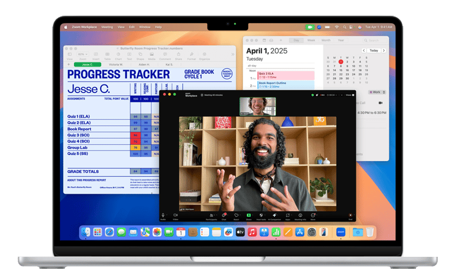Open the Apps button in Zoom toolbar
Image resolution: width=452 pixels, height=276 pixels.
288,216
